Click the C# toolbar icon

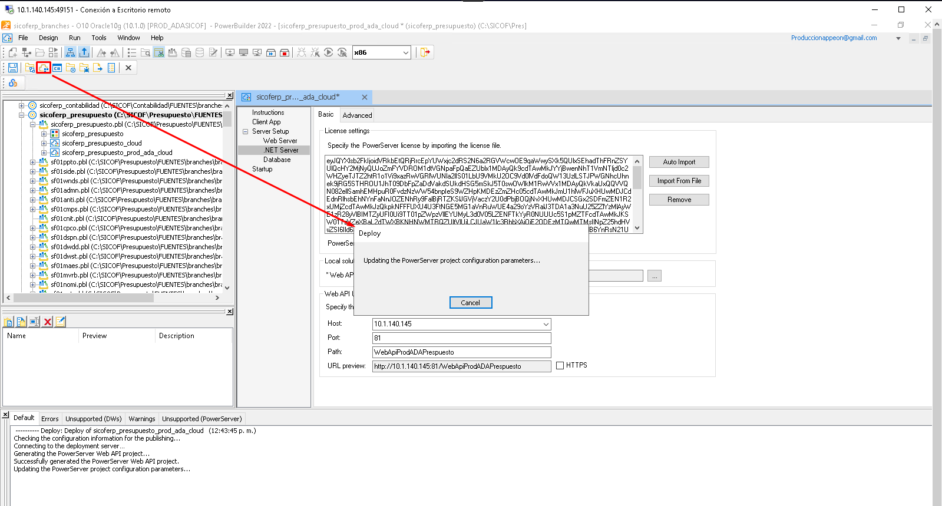click(57, 68)
